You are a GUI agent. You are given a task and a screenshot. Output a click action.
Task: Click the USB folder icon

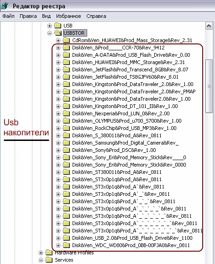coord(58,26)
